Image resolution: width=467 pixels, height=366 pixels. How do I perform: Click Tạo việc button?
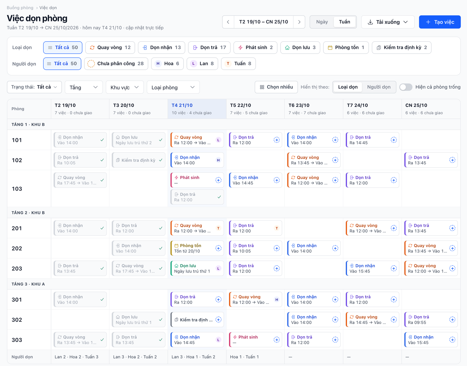(x=440, y=22)
